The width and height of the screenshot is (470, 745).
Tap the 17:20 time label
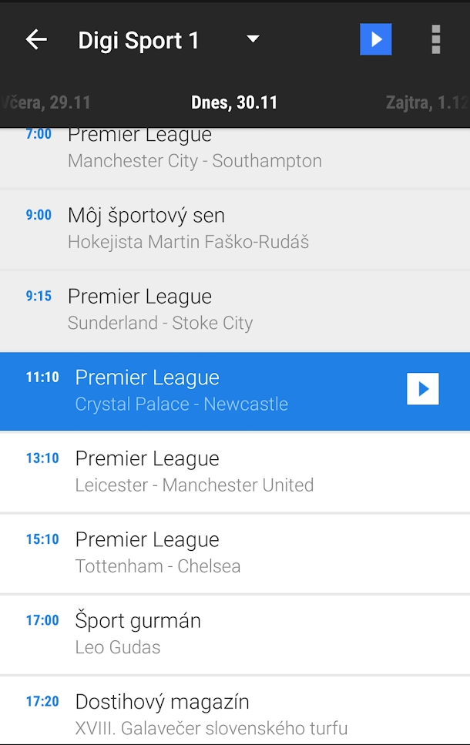[x=42, y=702]
